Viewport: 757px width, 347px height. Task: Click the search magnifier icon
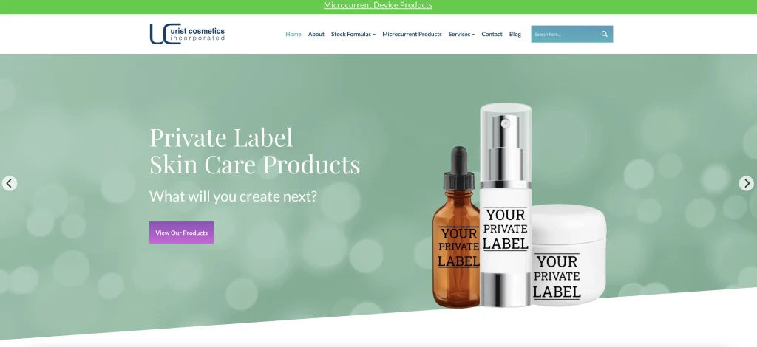pyautogui.click(x=604, y=34)
